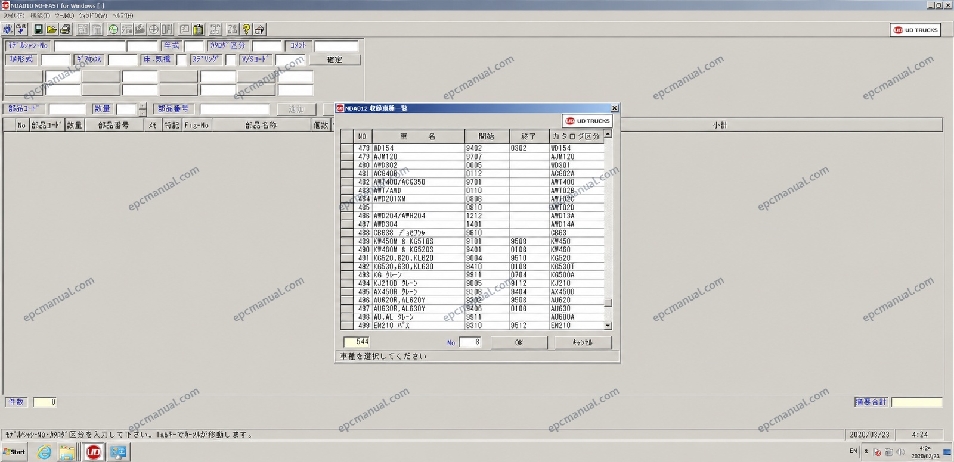Click UD TRUCKS logo in vehicle list dialog

point(587,121)
